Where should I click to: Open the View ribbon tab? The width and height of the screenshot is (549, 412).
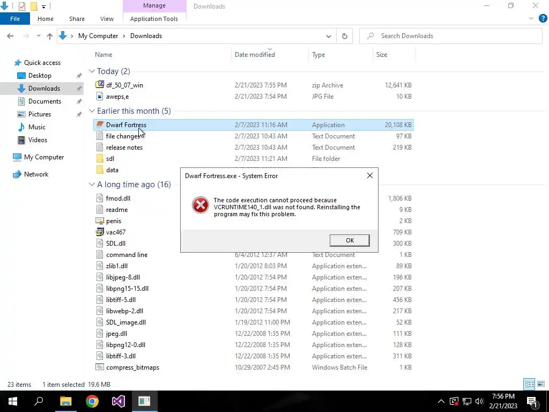tap(107, 19)
